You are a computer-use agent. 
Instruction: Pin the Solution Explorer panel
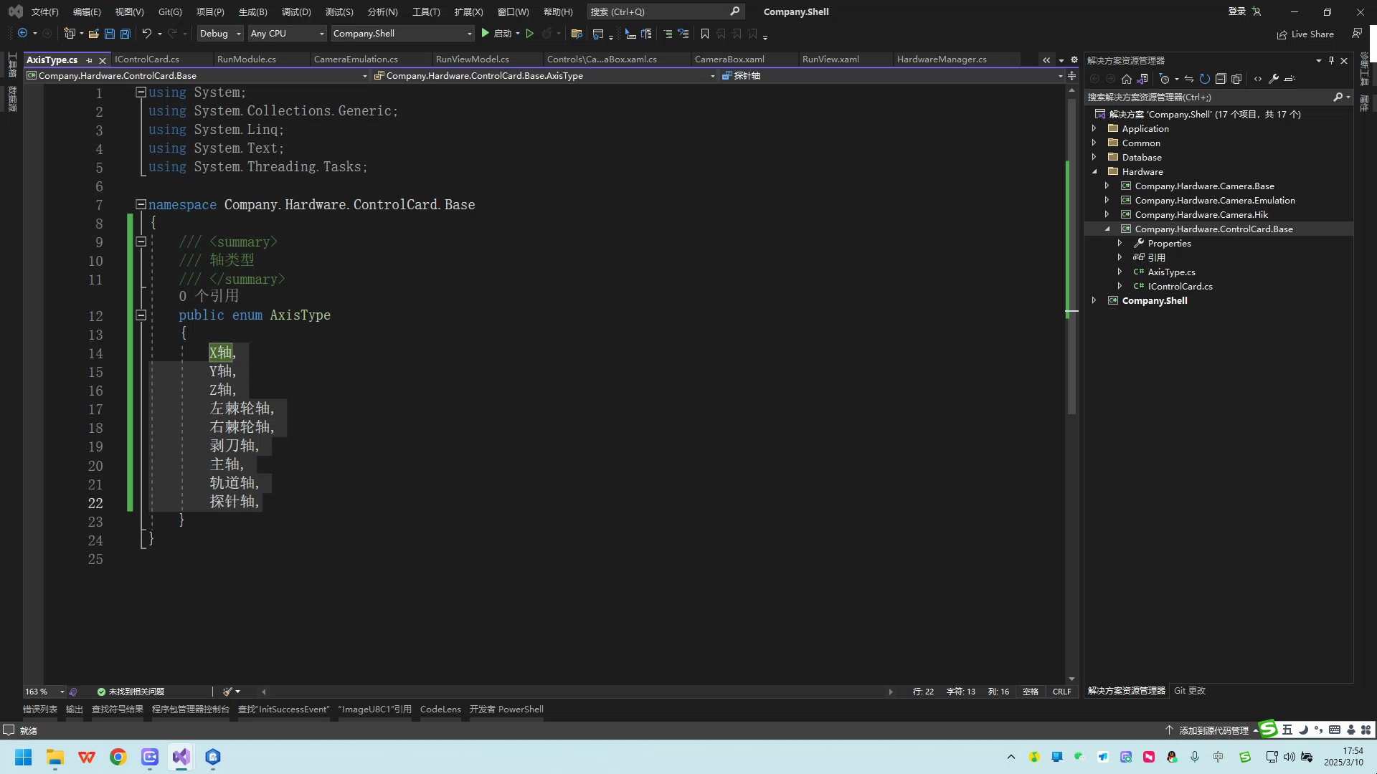point(1331,60)
